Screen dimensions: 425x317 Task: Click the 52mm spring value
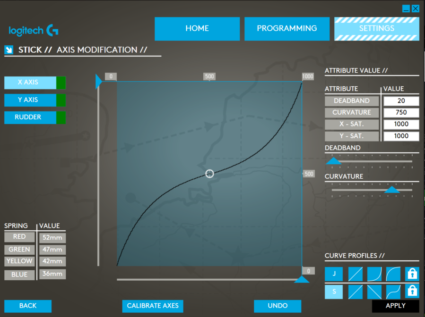coord(52,238)
